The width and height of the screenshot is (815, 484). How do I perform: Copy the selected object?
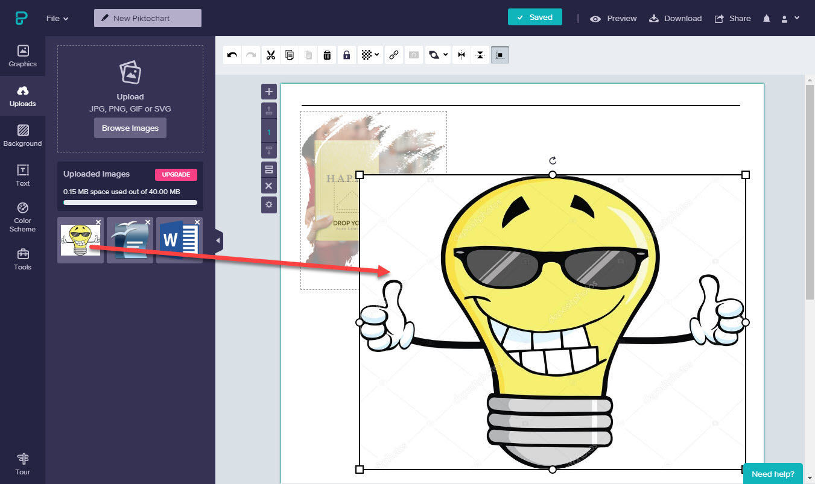[x=290, y=55]
